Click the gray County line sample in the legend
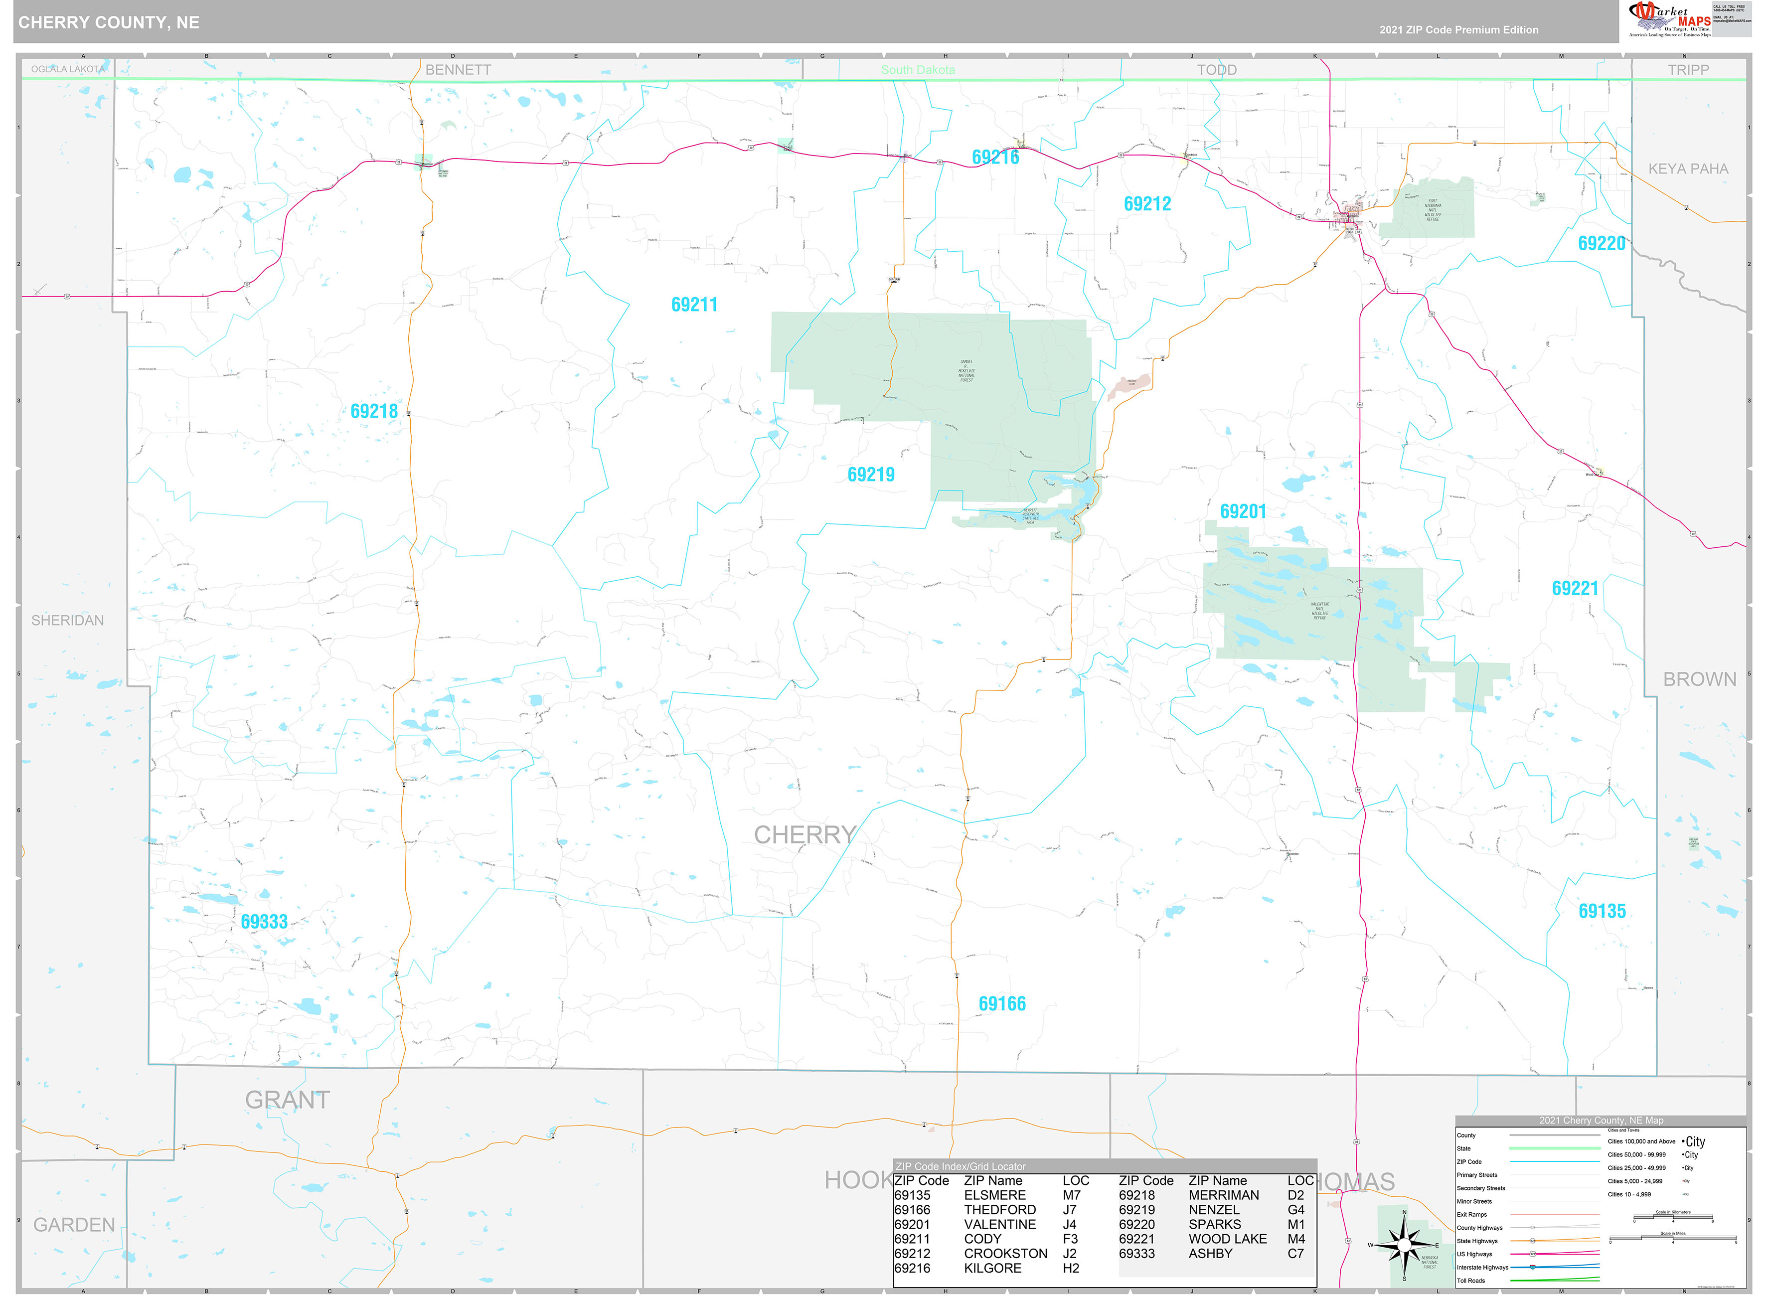This screenshot has width=1767, height=1296. (1555, 1135)
